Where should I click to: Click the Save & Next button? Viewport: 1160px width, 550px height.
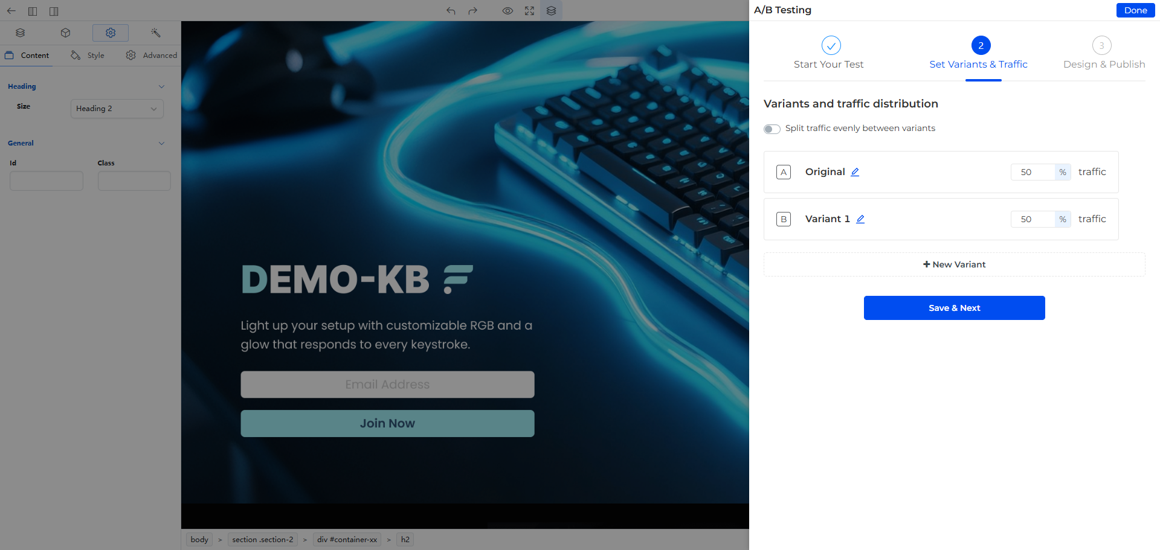pos(955,308)
